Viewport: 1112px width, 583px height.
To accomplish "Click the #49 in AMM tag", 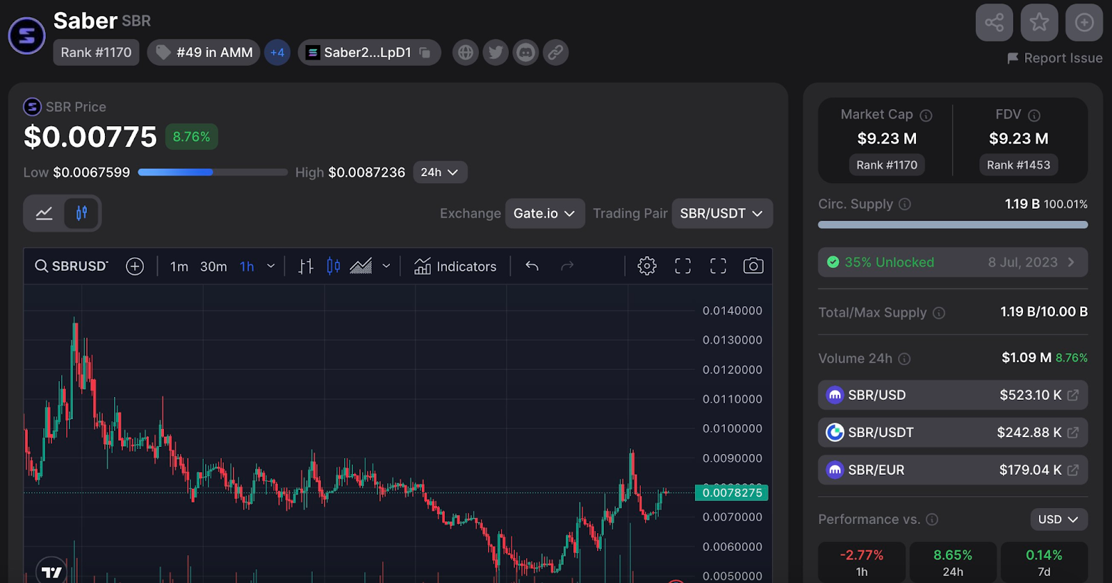I will point(204,53).
